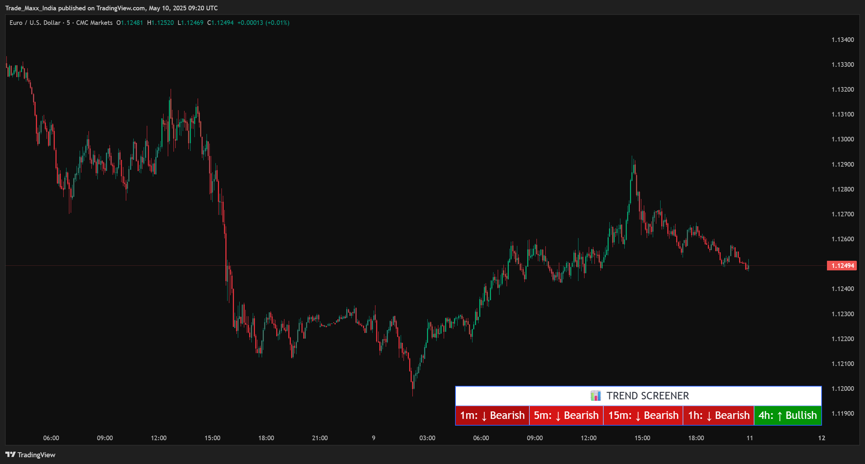Click the high price value H1.12520
This screenshot has height=464, width=865.
(161, 23)
